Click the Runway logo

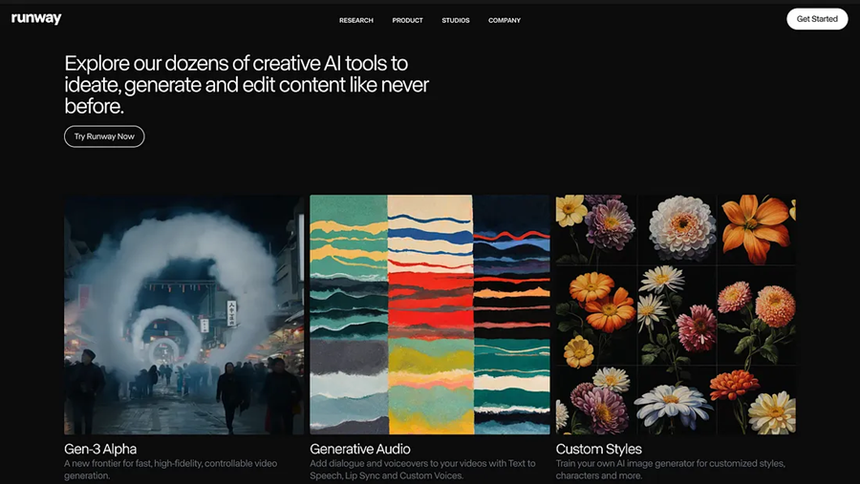pyautogui.click(x=36, y=19)
